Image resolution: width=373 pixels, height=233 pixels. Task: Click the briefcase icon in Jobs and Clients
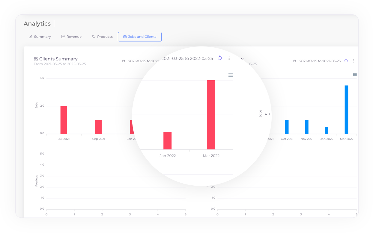tap(125, 37)
